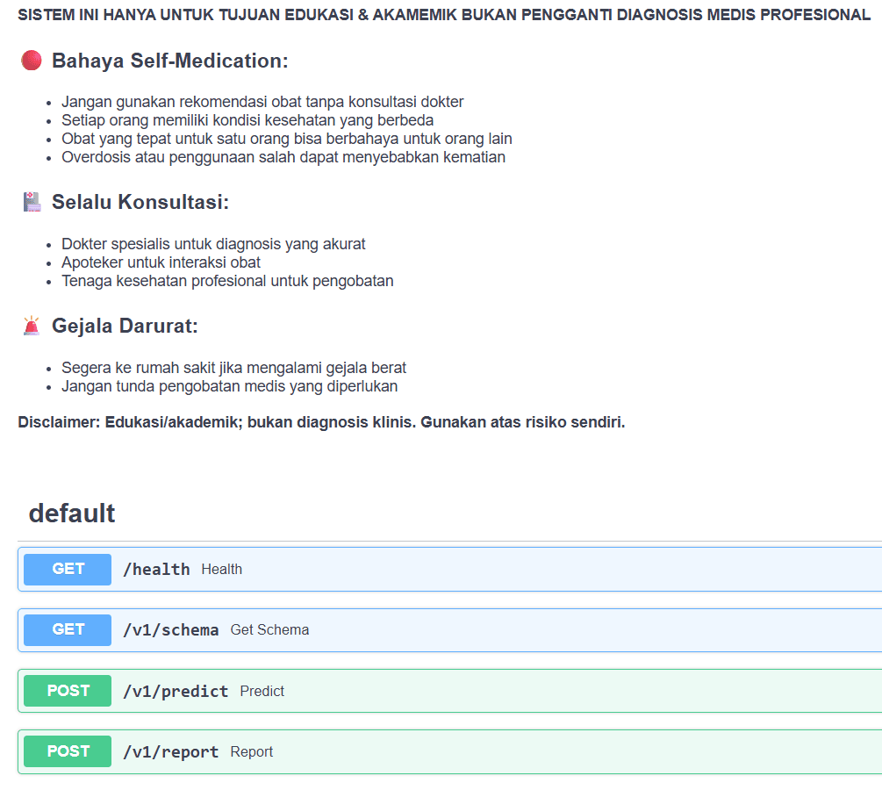Click the POST badge for /v1/predict
Viewport: 882px width, 790px height.
pos(68,691)
